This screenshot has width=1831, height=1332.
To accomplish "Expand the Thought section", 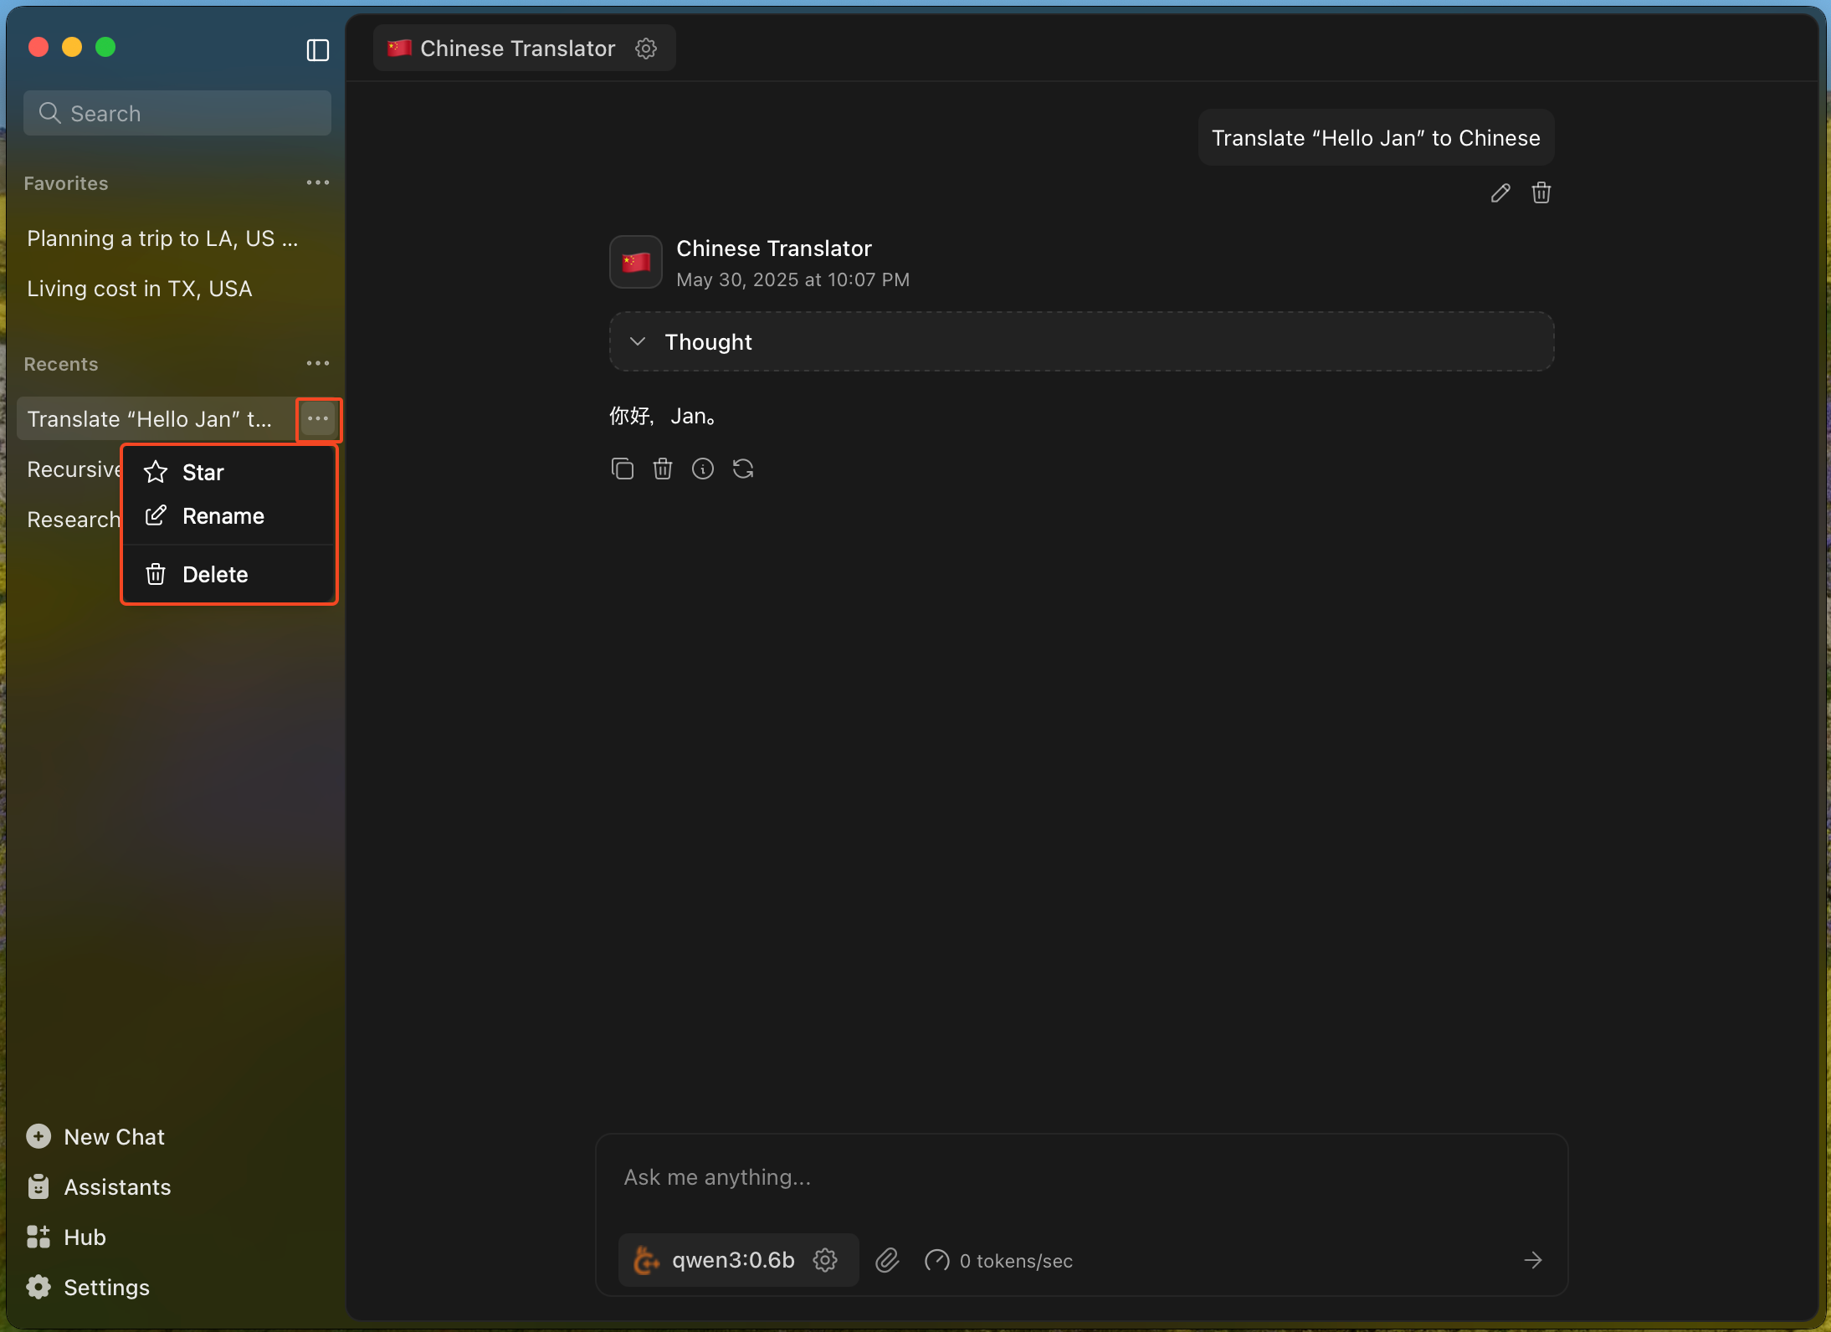I will tap(638, 341).
